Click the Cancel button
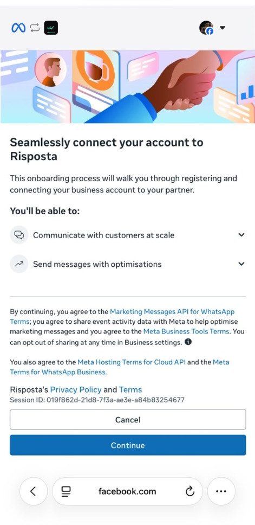 coord(128,420)
